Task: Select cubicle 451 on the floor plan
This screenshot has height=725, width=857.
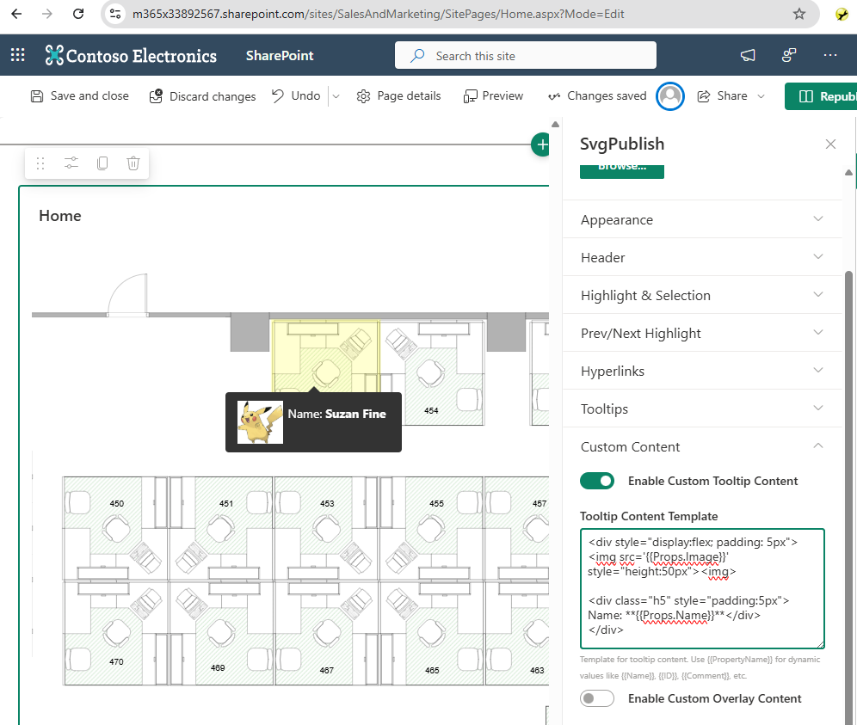Action: [221, 528]
